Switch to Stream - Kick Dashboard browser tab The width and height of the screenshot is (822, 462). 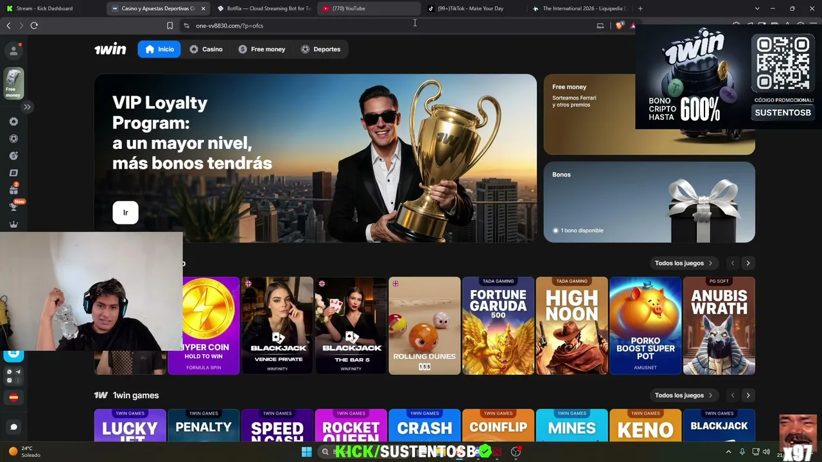point(53,8)
